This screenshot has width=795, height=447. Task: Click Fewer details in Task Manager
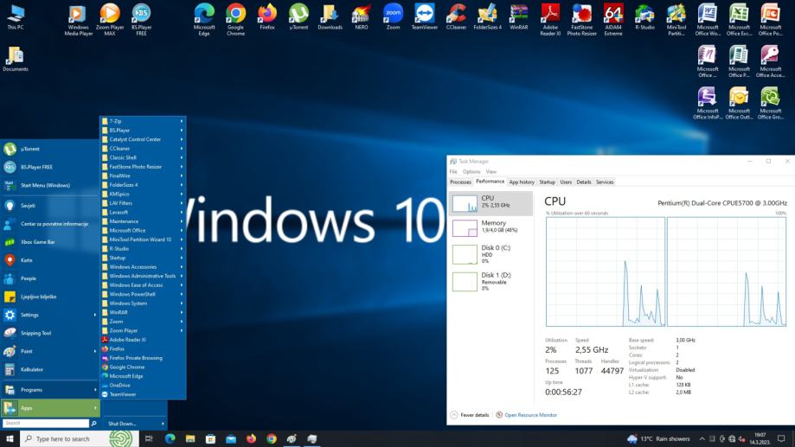tap(470, 415)
